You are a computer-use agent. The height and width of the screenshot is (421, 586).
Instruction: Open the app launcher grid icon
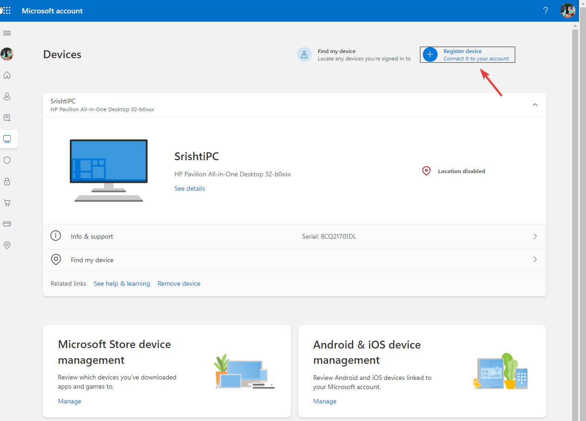(x=6, y=11)
